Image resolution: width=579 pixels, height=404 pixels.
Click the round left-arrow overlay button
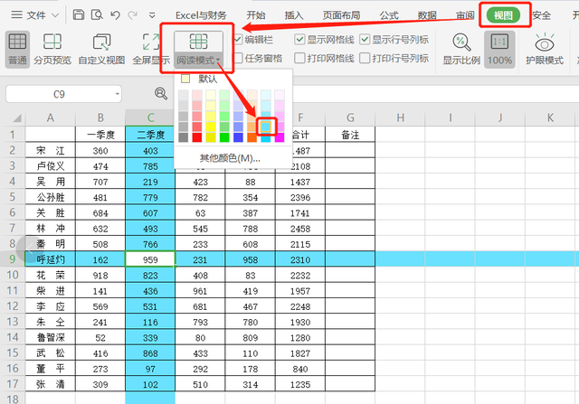tap(31, 249)
